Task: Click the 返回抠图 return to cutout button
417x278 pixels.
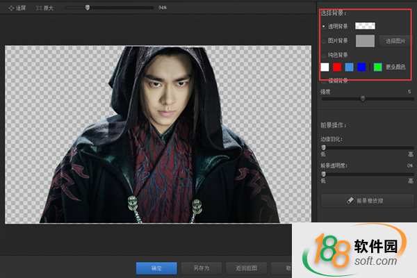Action: point(246,268)
